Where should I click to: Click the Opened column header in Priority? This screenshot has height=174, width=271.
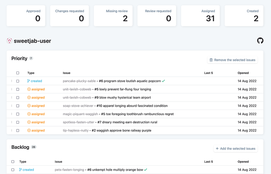tap(243, 73)
